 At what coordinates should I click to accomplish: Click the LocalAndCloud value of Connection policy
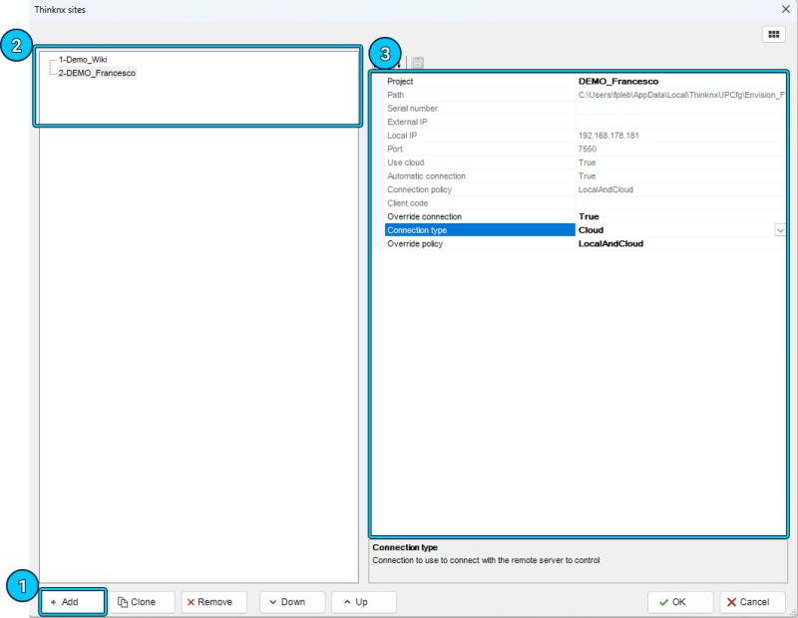[x=605, y=189]
